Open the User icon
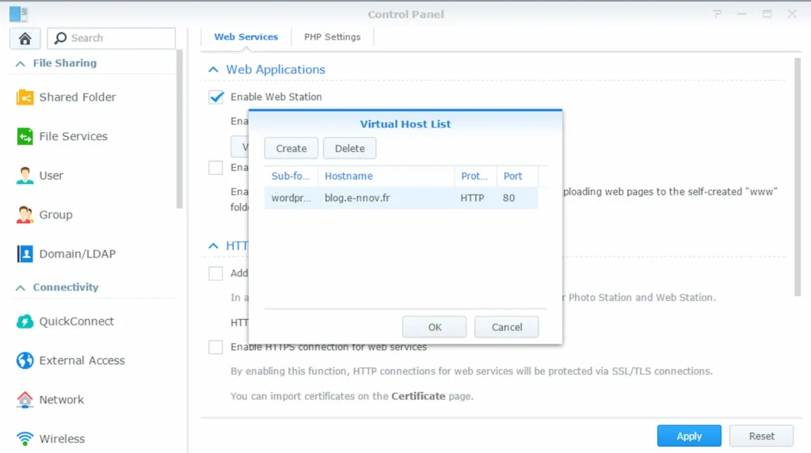Screen dimensions: 811x453 tap(25, 175)
